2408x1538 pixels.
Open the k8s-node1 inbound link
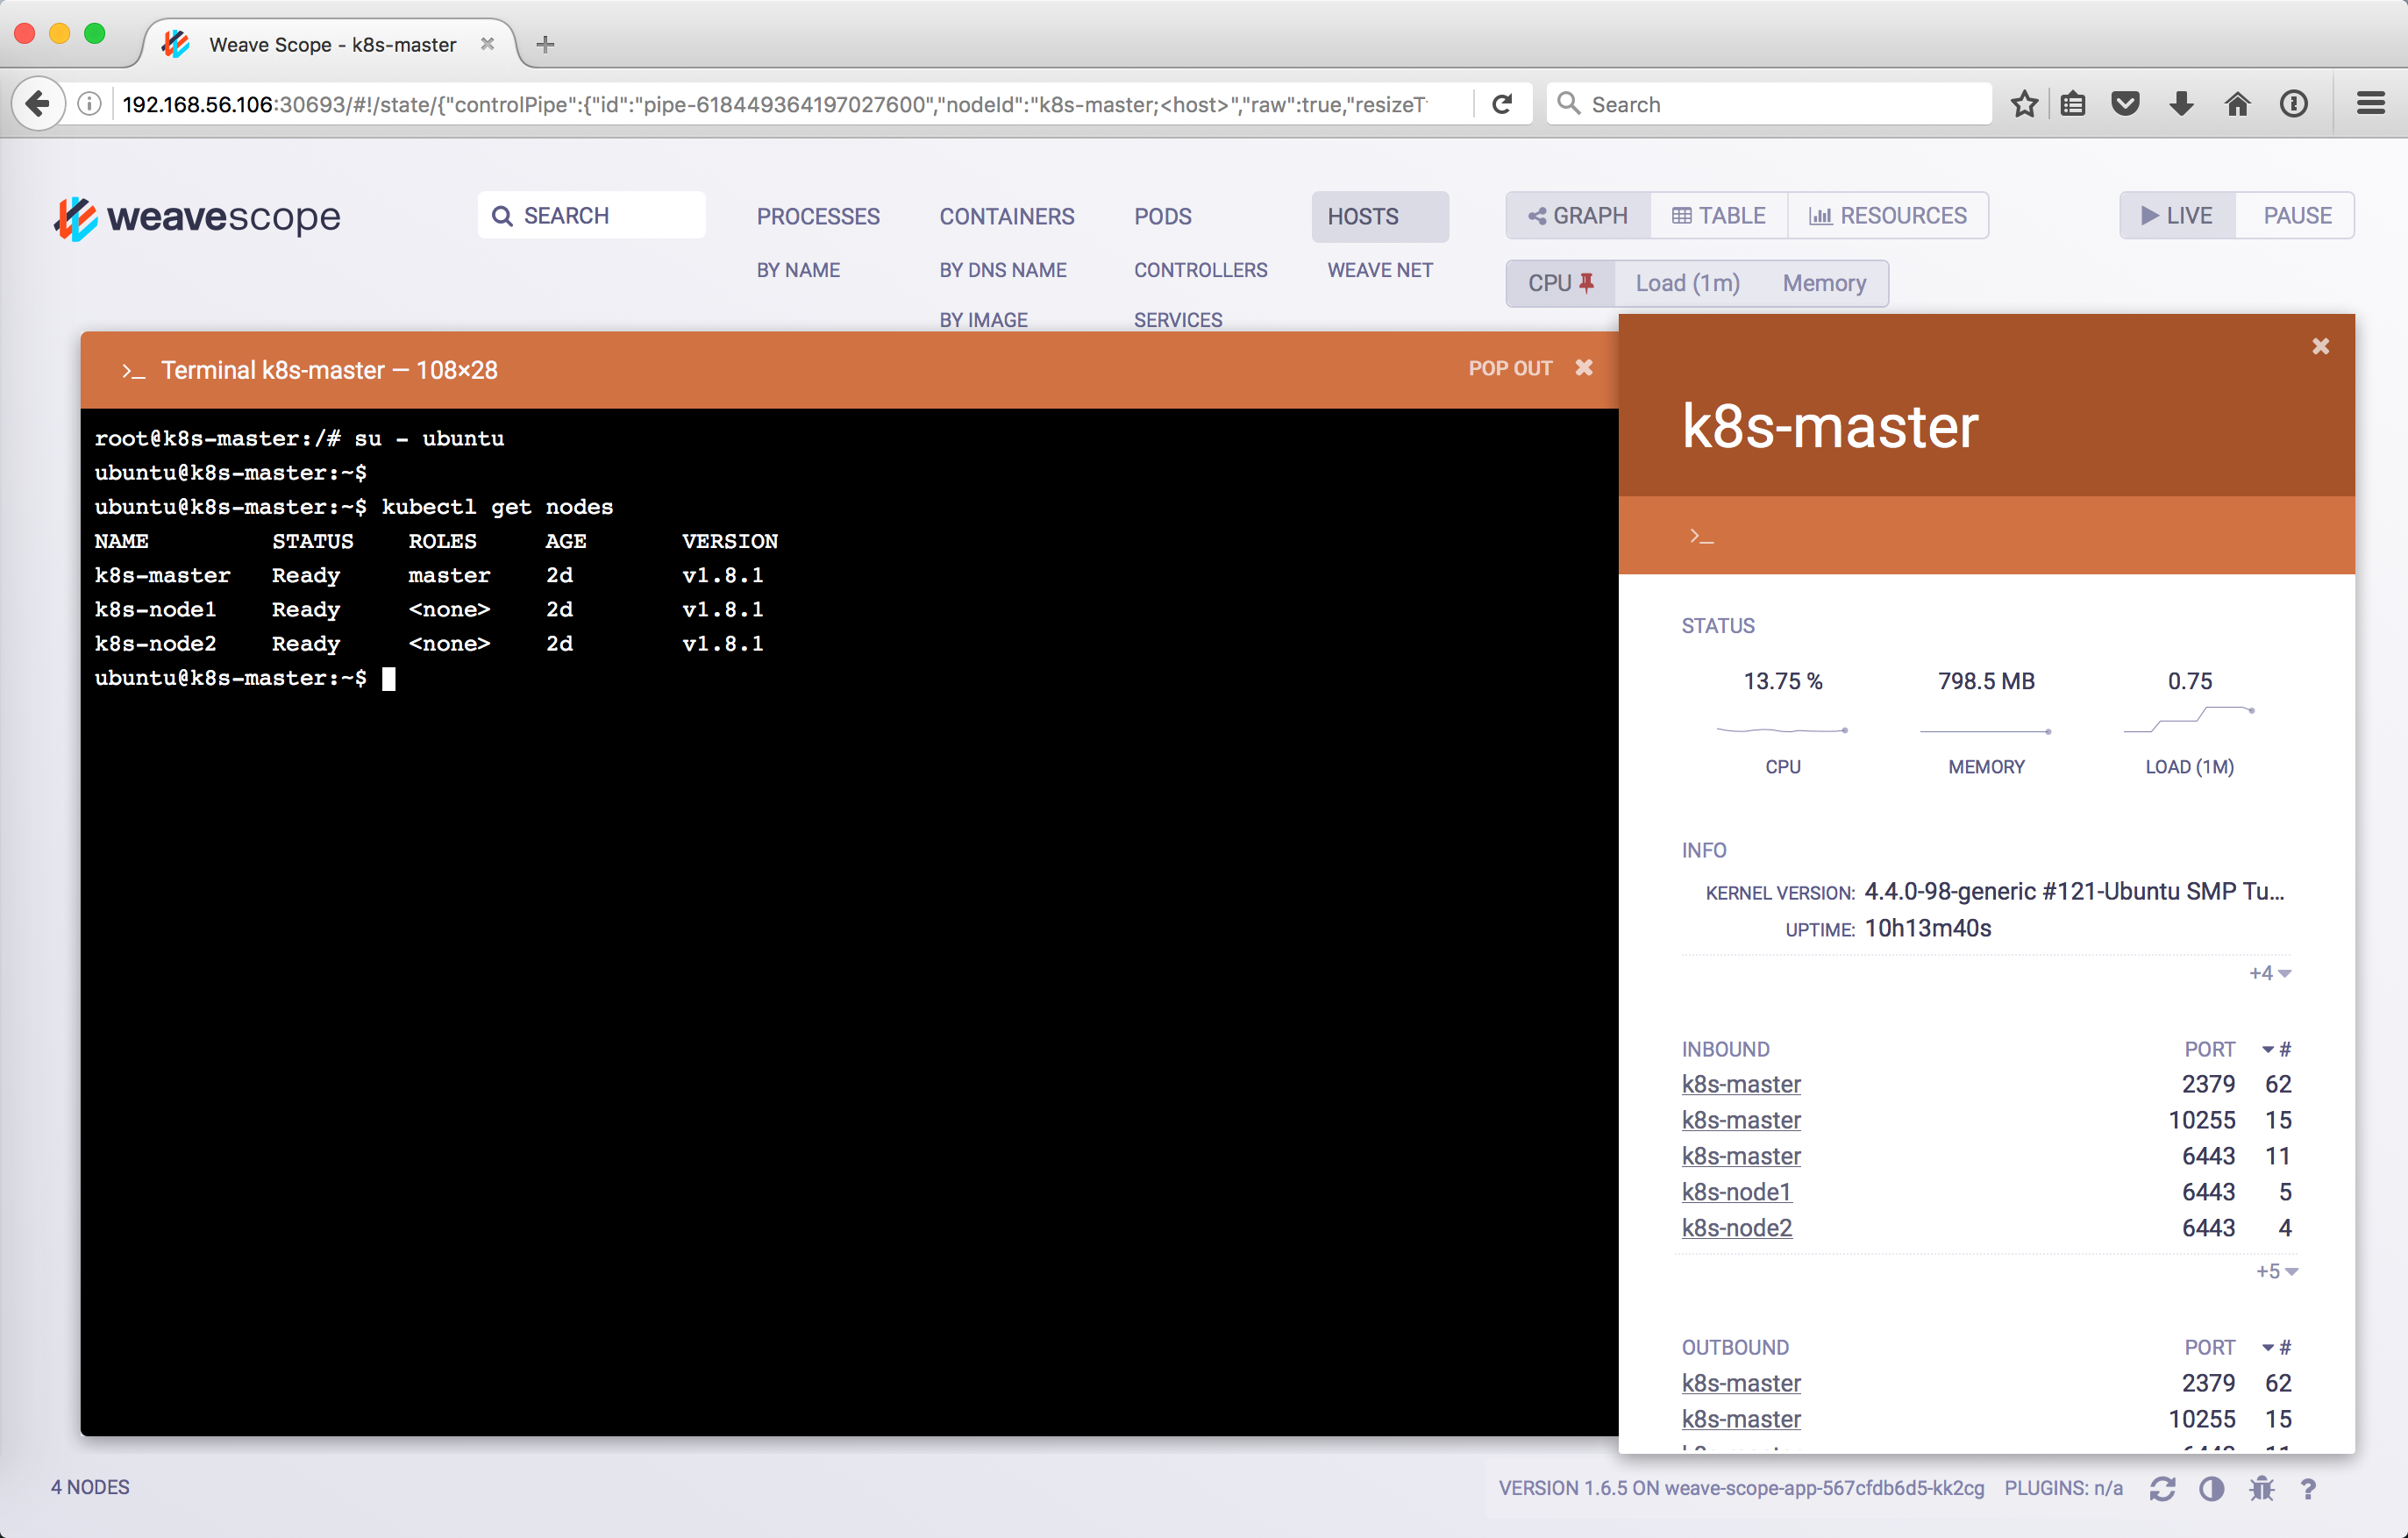click(1736, 1192)
